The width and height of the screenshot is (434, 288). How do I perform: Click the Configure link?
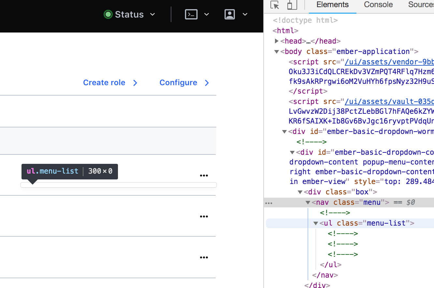tap(184, 83)
